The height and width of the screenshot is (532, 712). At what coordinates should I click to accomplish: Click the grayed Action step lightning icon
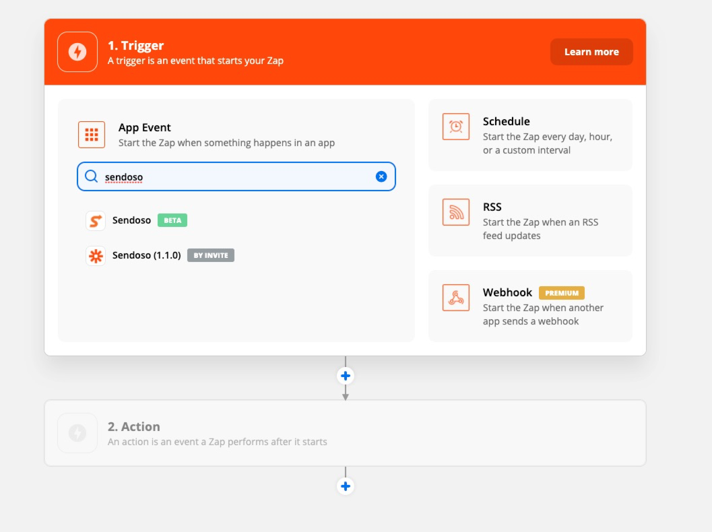pos(77,433)
